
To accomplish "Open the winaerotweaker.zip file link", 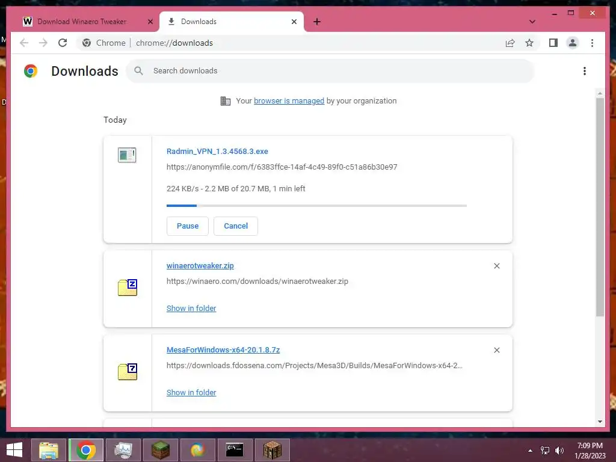I will point(200,265).
